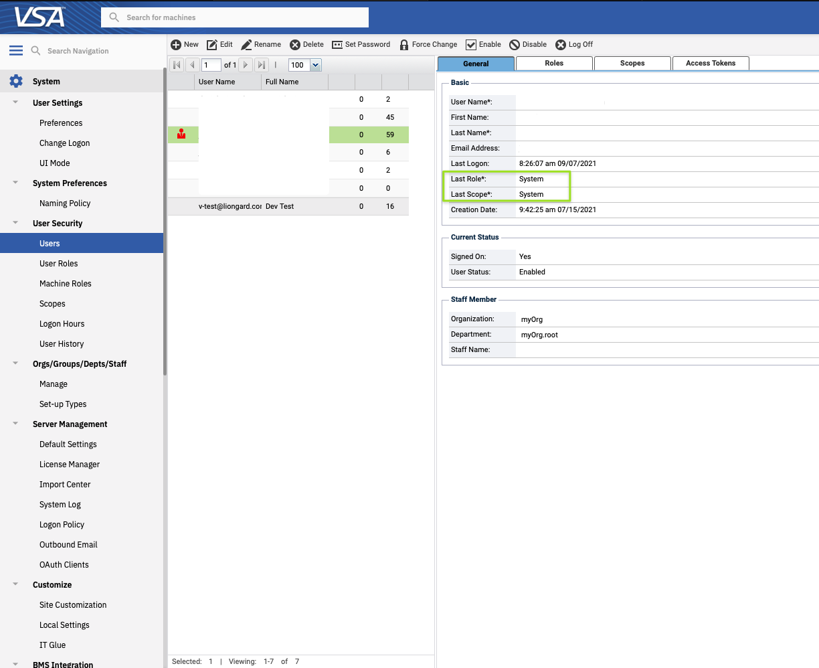819x668 pixels.
Task: Sort by Full Name column header
Action: (x=295, y=82)
